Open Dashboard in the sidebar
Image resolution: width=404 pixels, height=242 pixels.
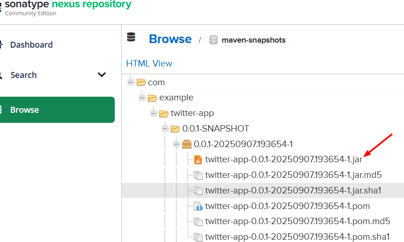tap(31, 45)
